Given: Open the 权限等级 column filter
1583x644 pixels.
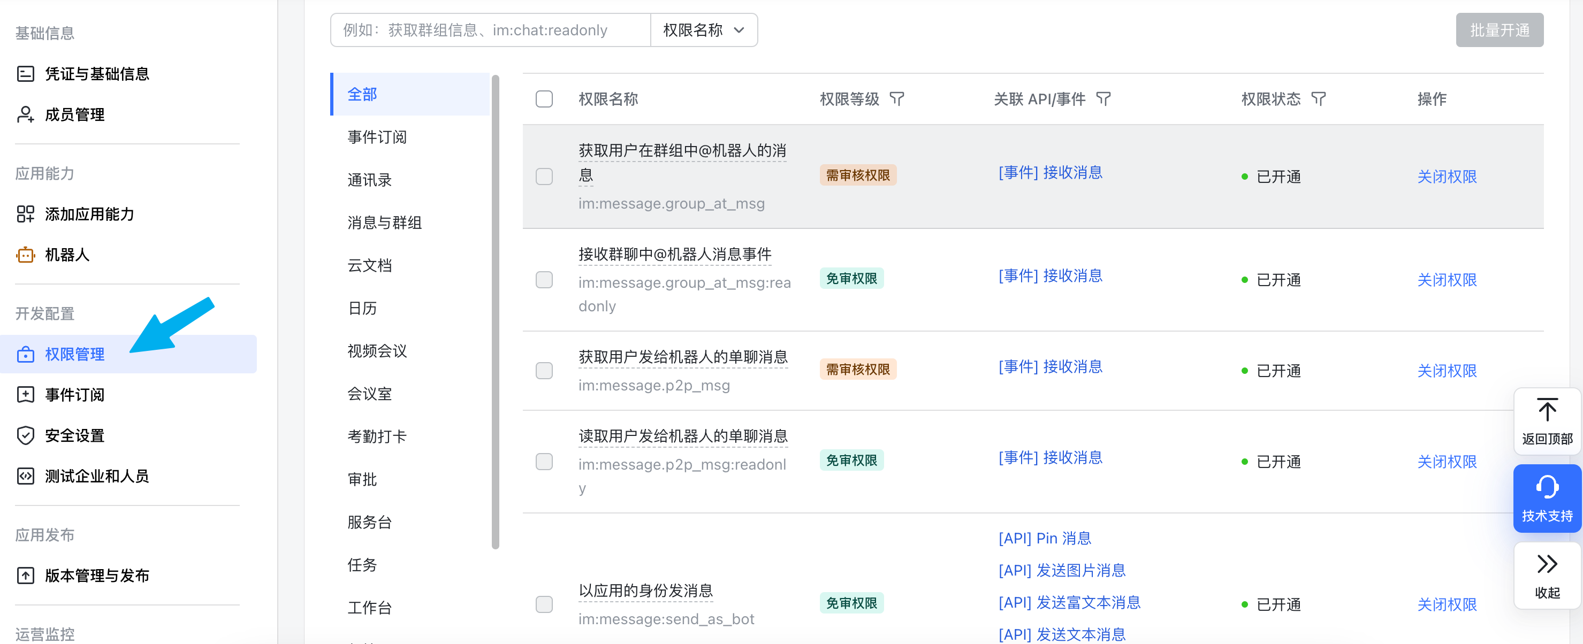Looking at the screenshot, I should click(896, 99).
